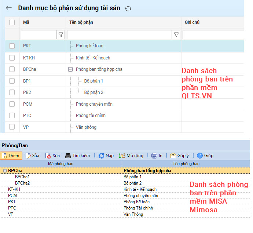Click the Sửa edit button

(32, 156)
